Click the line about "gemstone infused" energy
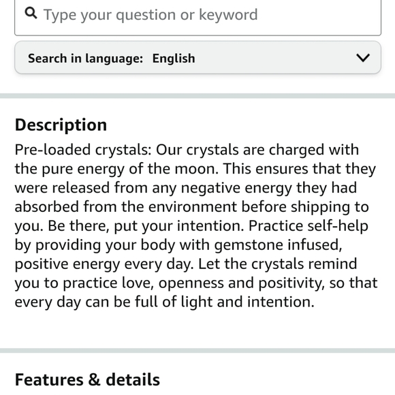395x395 pixels. (178, 245)
